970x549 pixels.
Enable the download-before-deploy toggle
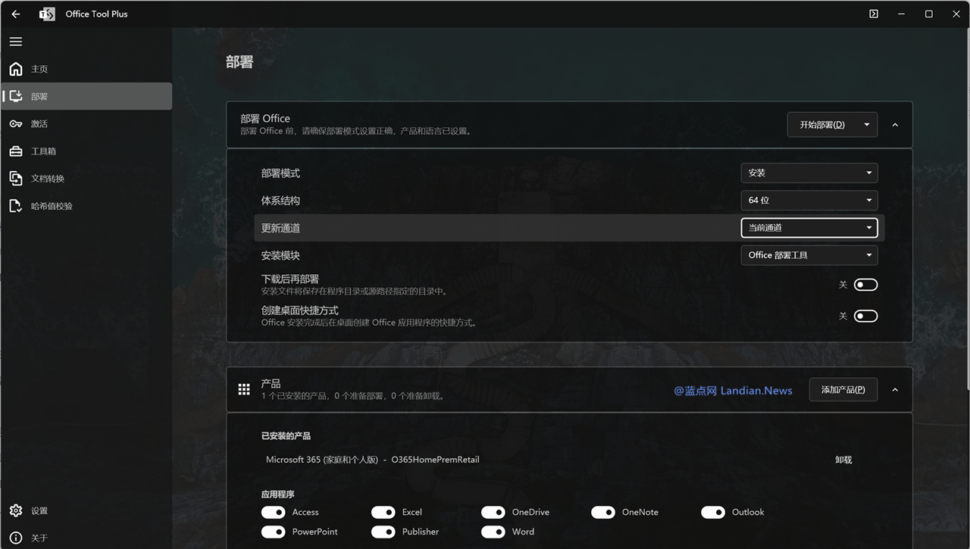(x=865, y=285)
